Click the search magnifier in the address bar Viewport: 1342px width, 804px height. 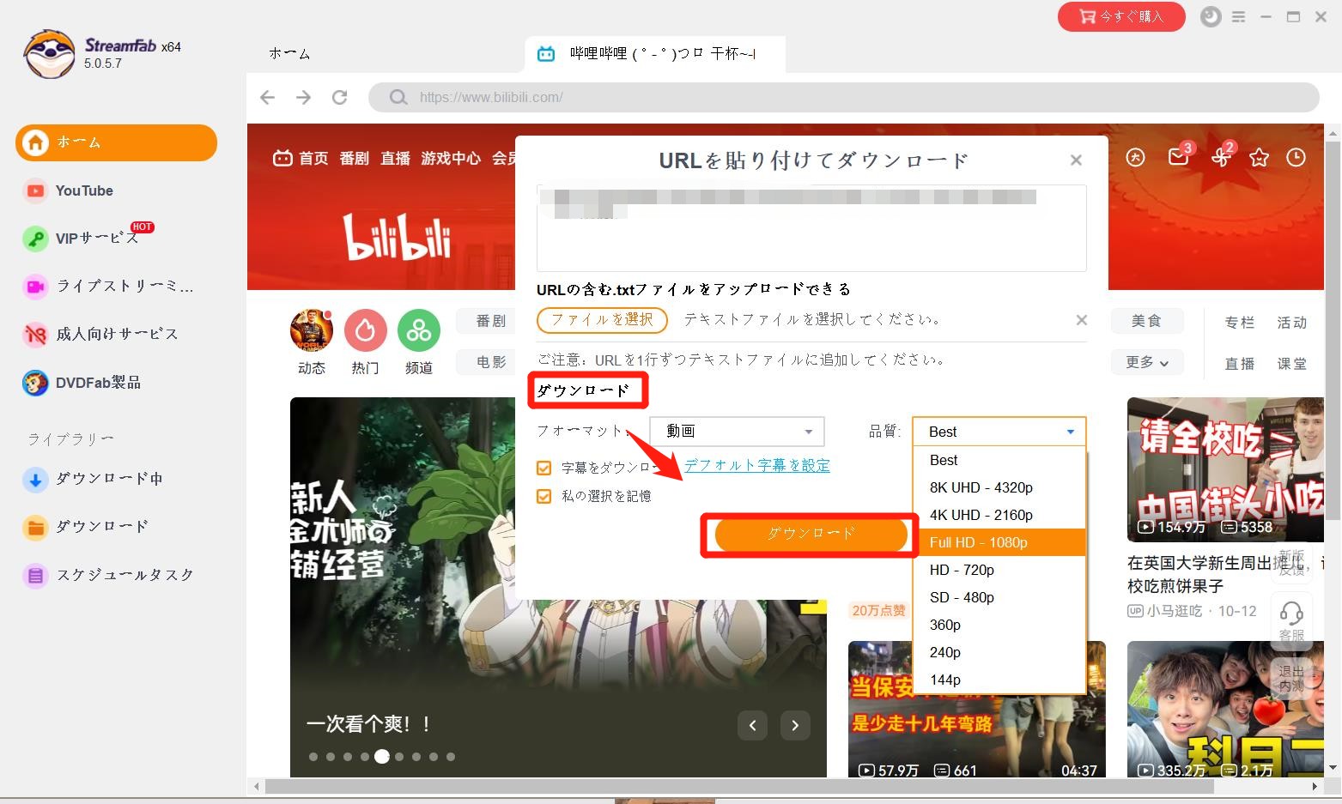[398, 97]
